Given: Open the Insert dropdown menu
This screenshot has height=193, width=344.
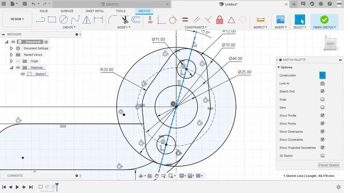Looking at the screenshot, I should (281, 27).
